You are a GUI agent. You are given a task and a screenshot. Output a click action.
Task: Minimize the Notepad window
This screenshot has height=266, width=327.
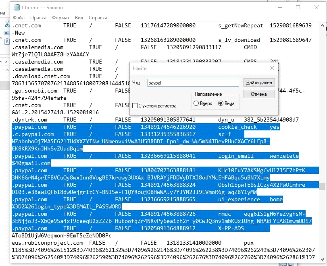(278, 8)
